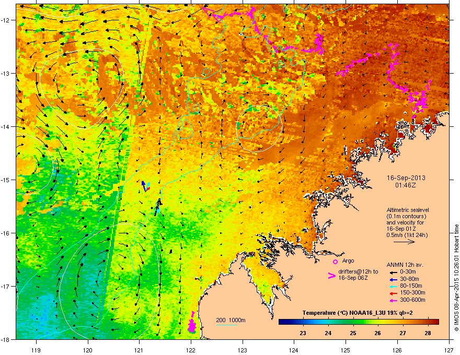This screenshot has height=355, width=460.
Task: Click the magenta 300-600m legend arrow
Action: coord(393,300)
